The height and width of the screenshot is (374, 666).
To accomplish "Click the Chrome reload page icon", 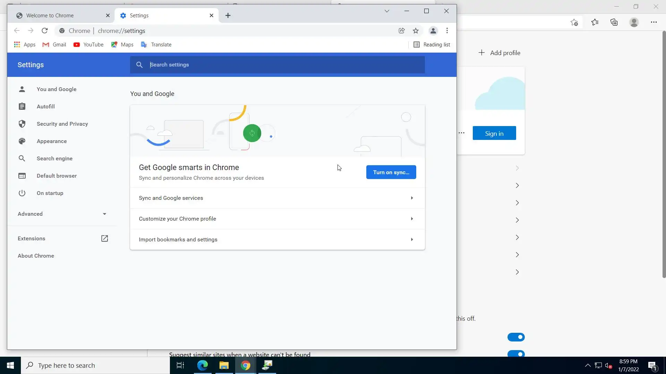I will (x=44, y=31).
